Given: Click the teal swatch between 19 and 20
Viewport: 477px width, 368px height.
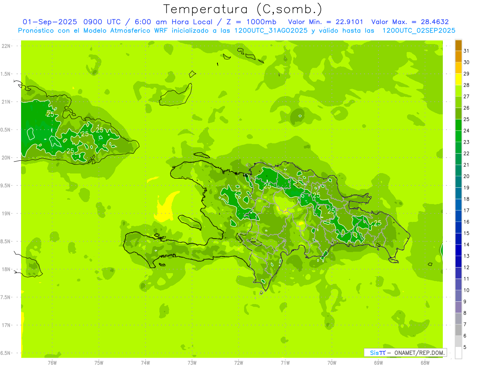Looking at the screenshot, I should [458, 182].
